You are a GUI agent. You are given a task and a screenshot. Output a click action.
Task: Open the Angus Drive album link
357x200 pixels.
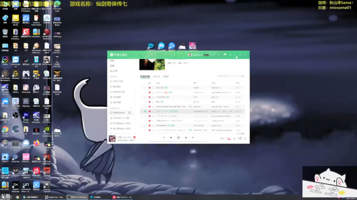pyautogui.click(x=216, y=125)
